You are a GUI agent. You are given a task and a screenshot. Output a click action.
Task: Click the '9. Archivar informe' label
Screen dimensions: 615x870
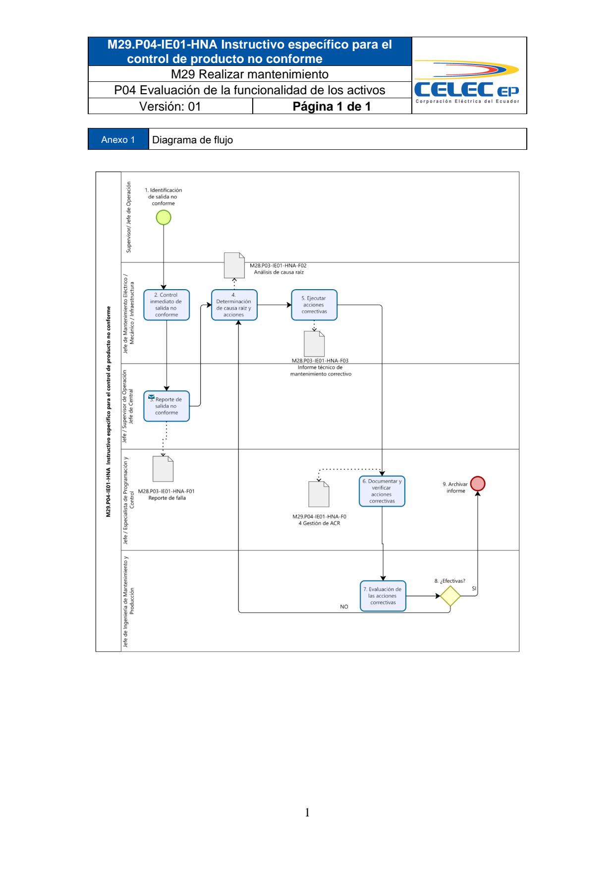455,488
